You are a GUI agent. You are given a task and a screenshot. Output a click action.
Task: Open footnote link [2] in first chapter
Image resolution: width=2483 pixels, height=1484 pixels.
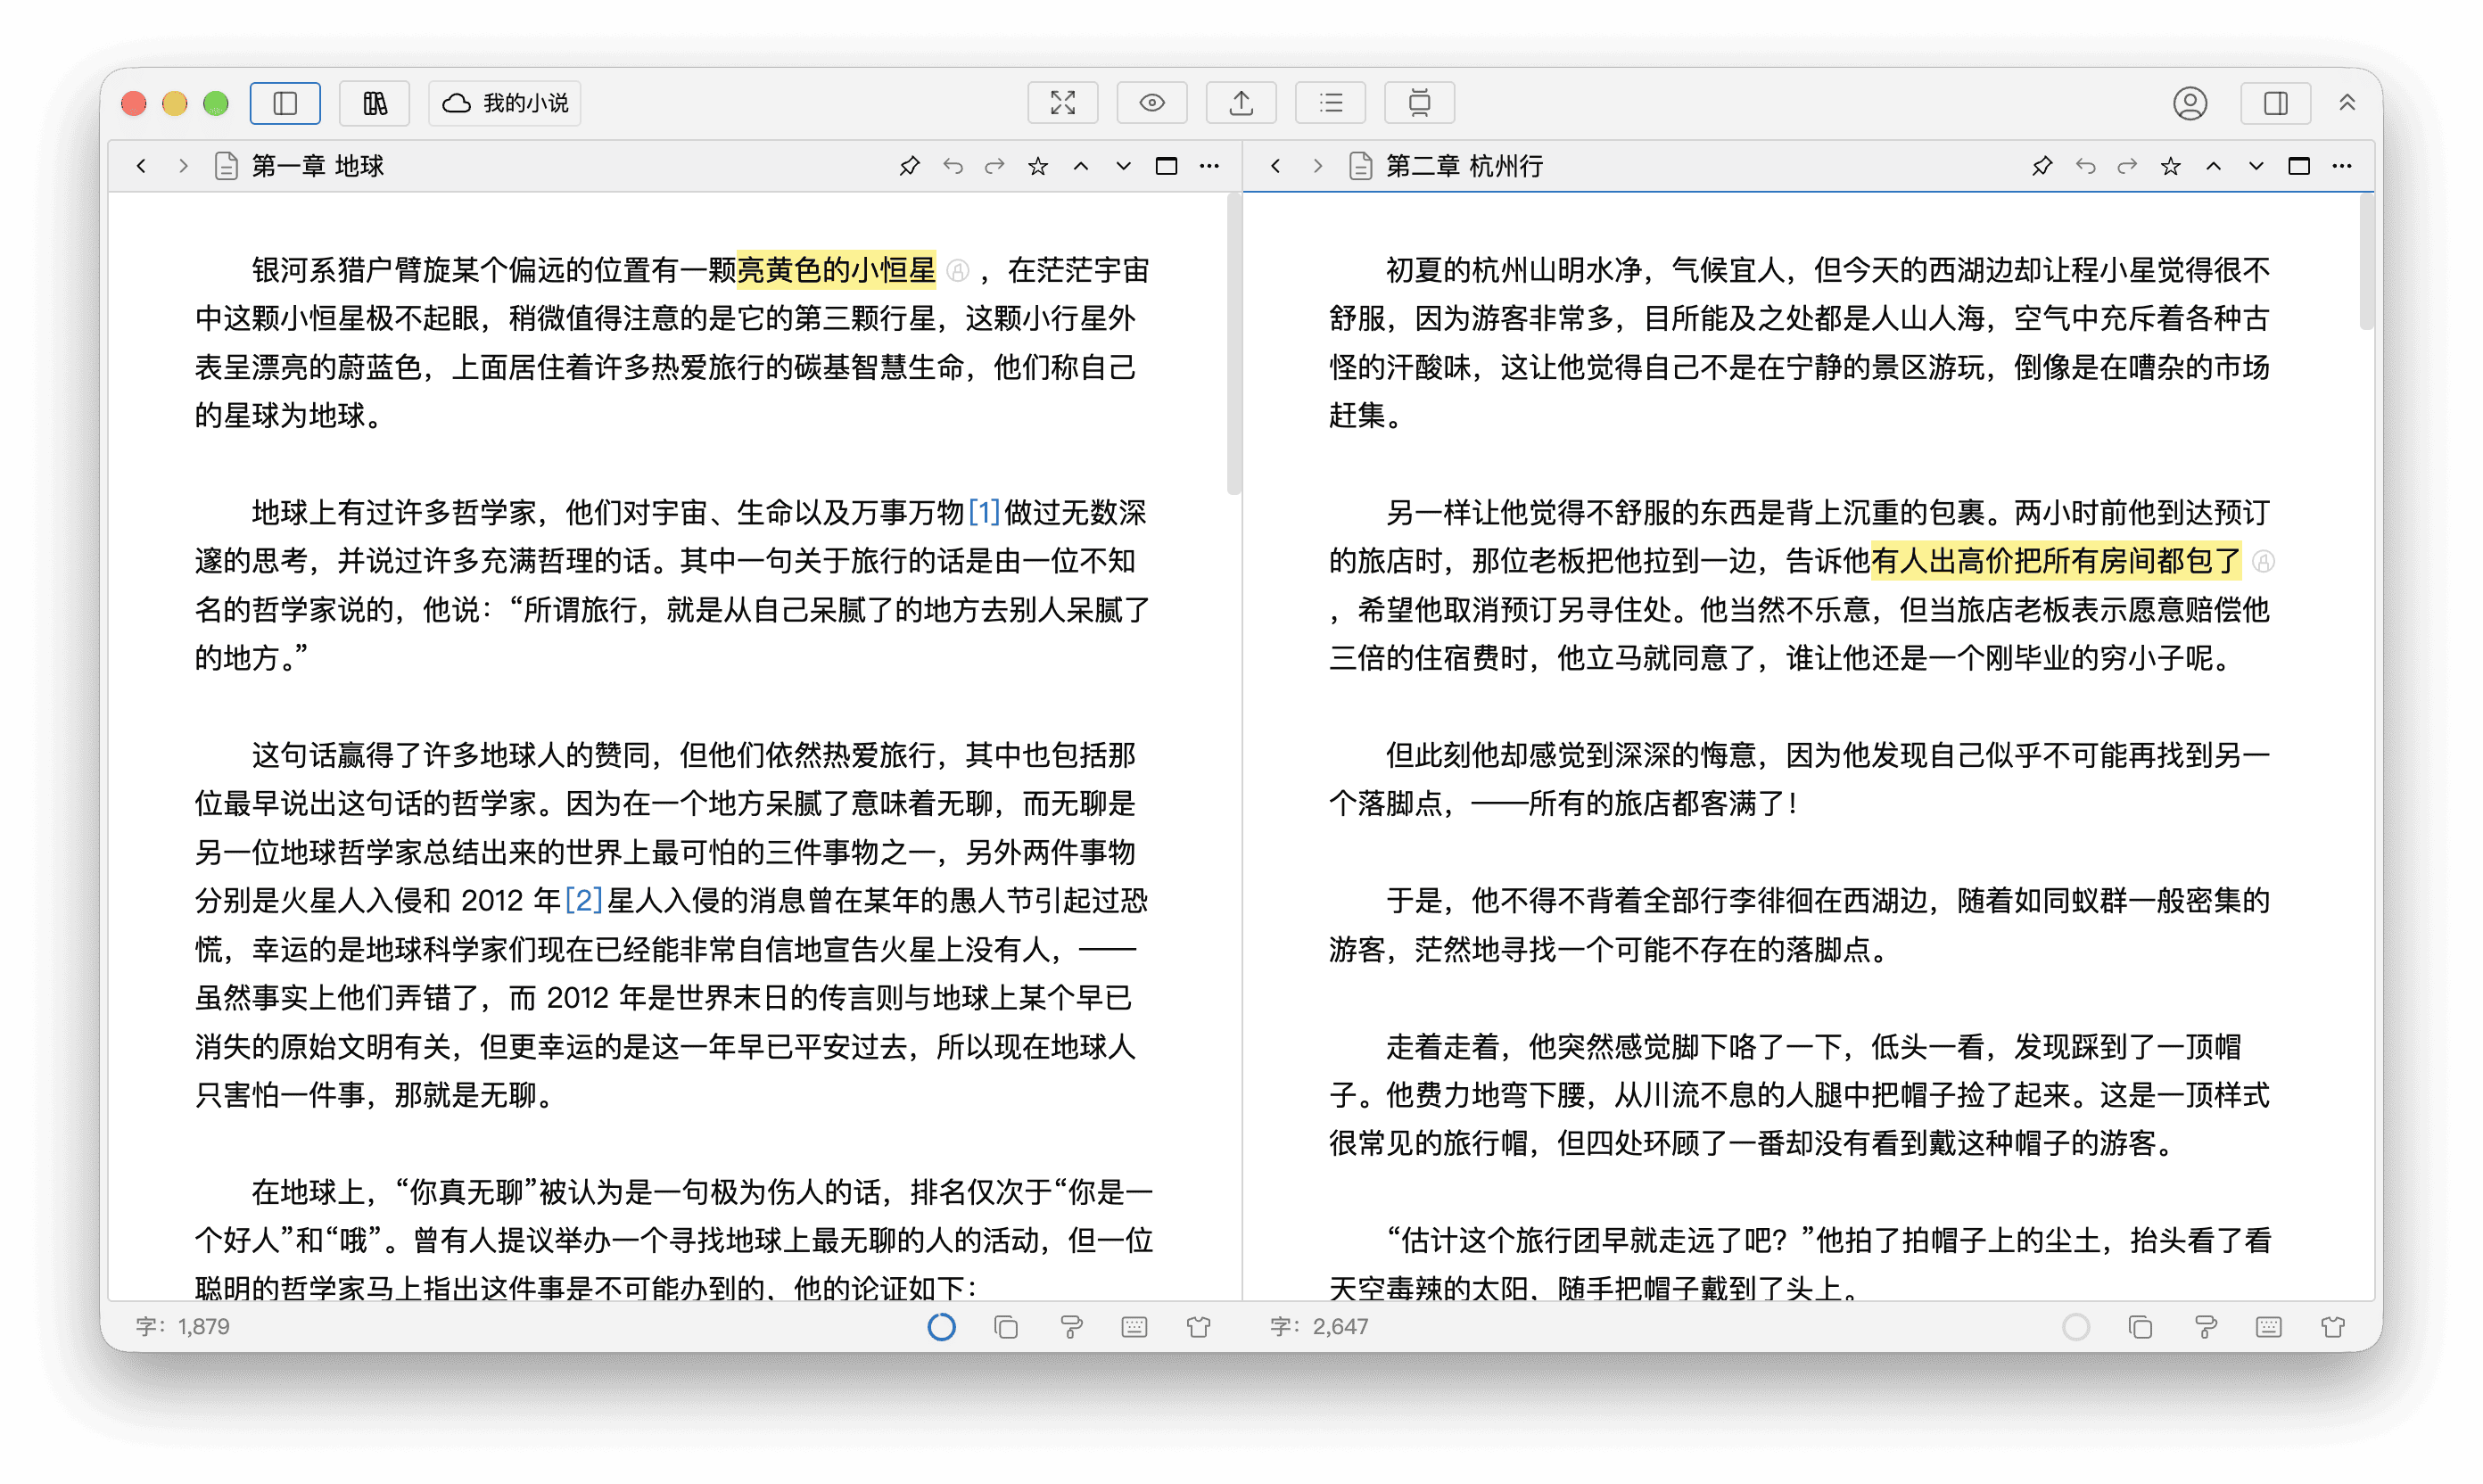(x=583, y=901)
